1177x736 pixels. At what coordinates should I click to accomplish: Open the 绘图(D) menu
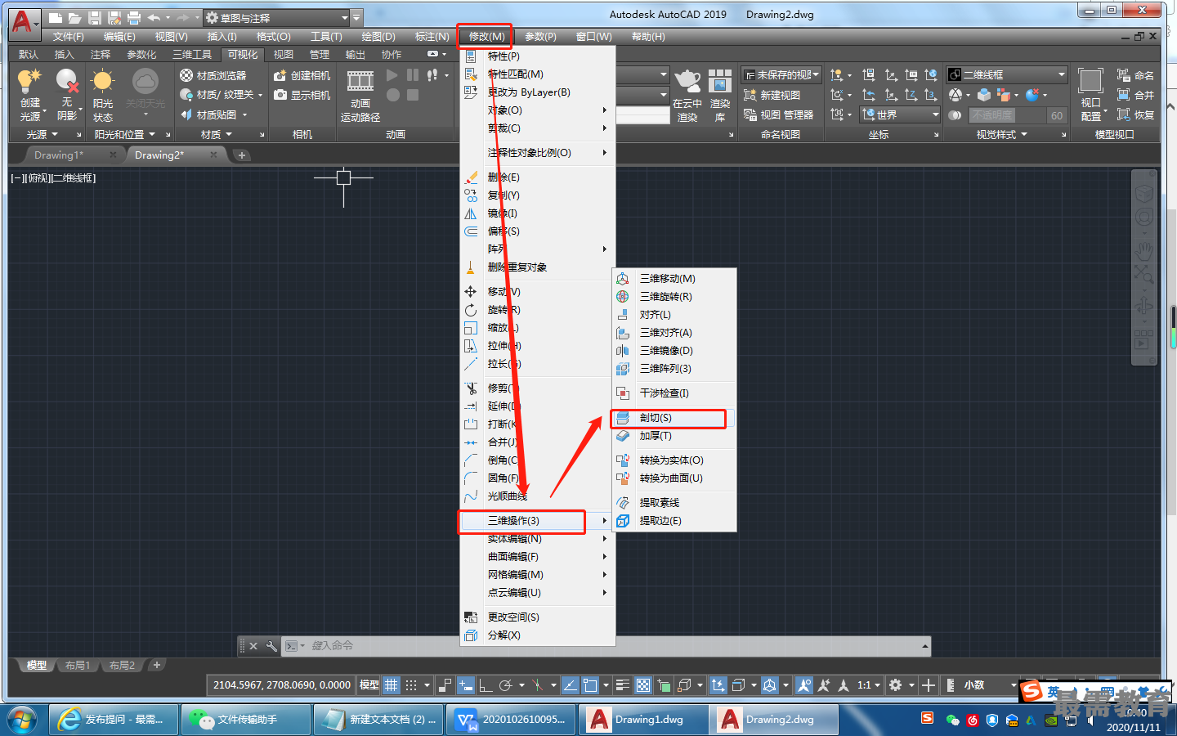pyautogui.click(x=378, y=37)
